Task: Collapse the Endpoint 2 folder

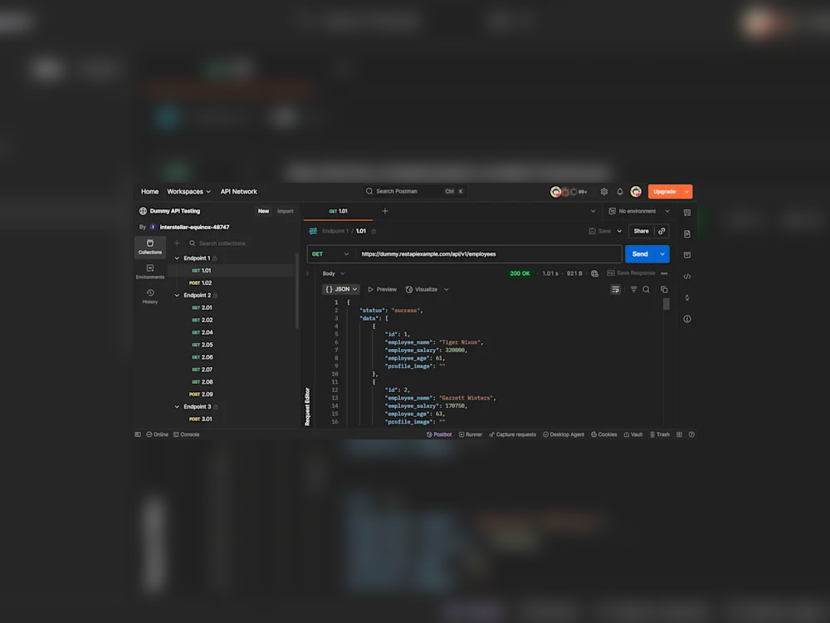Action: (x=177, y=295)
